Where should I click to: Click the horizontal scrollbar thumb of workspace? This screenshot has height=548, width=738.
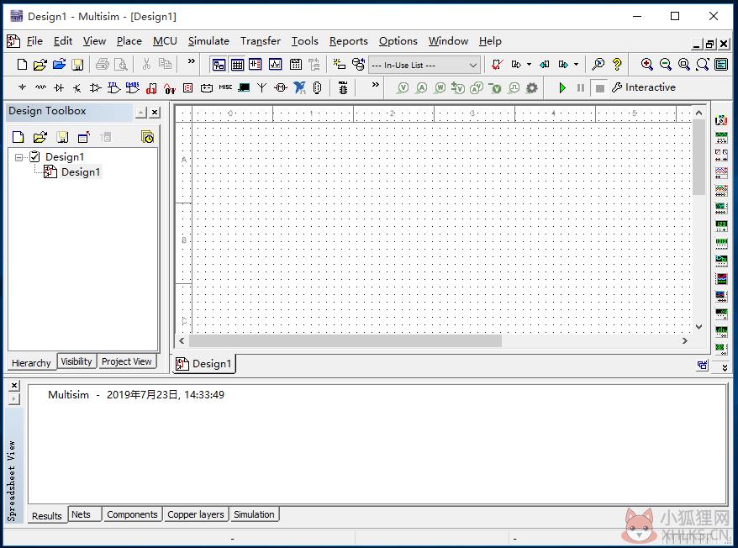point(345,340)
